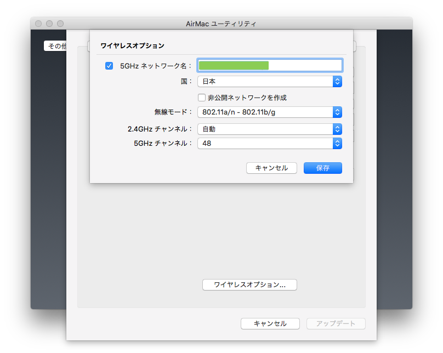Uncheck the 5GHz network name checkbox
This screenshot has height=353, width=443.
point(109,66)
